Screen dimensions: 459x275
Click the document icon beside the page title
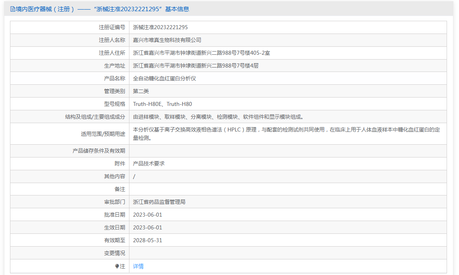[13, 9]
